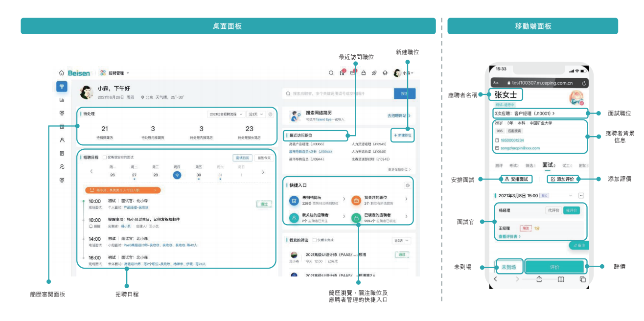The image size is (644, 321).
Task: Collapse the interview entry chevron on the phone
Action: pyautogui.click(x=570, y=195)
